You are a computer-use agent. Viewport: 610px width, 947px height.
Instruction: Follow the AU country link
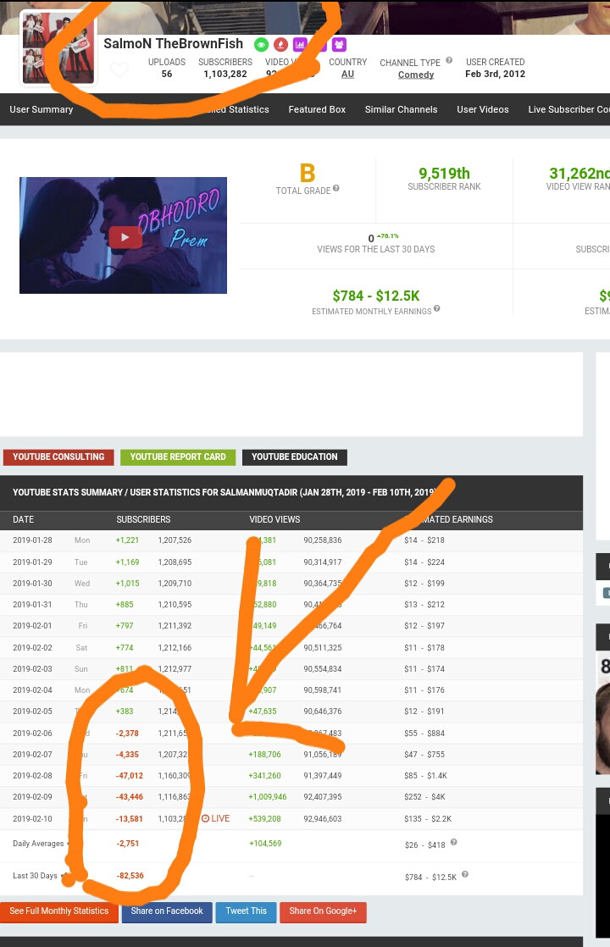click(x=348, y=75)
